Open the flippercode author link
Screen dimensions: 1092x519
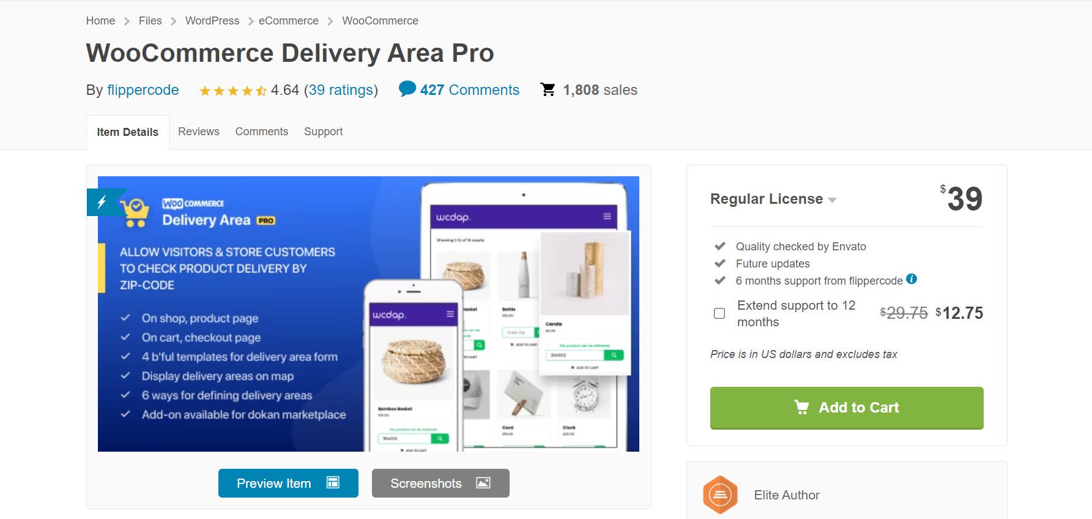click(x=143, y=90)
